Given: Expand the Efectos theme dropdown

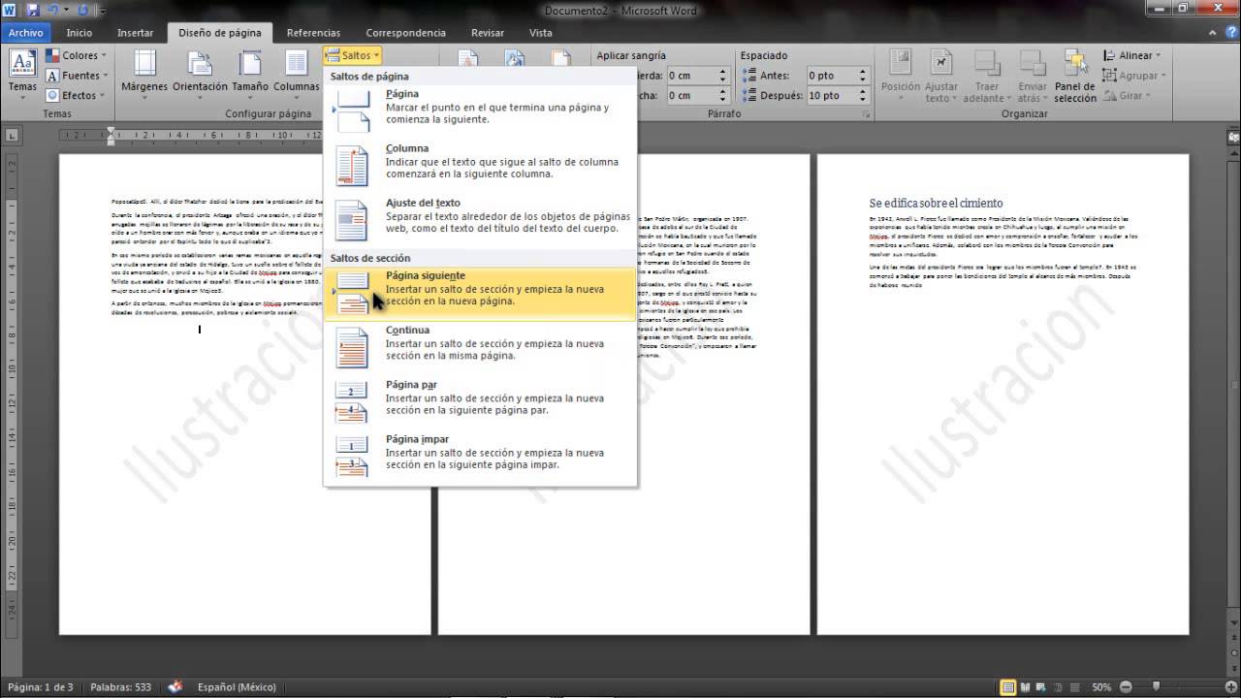Looking at the screenshot, I should (x=77, y=95).
